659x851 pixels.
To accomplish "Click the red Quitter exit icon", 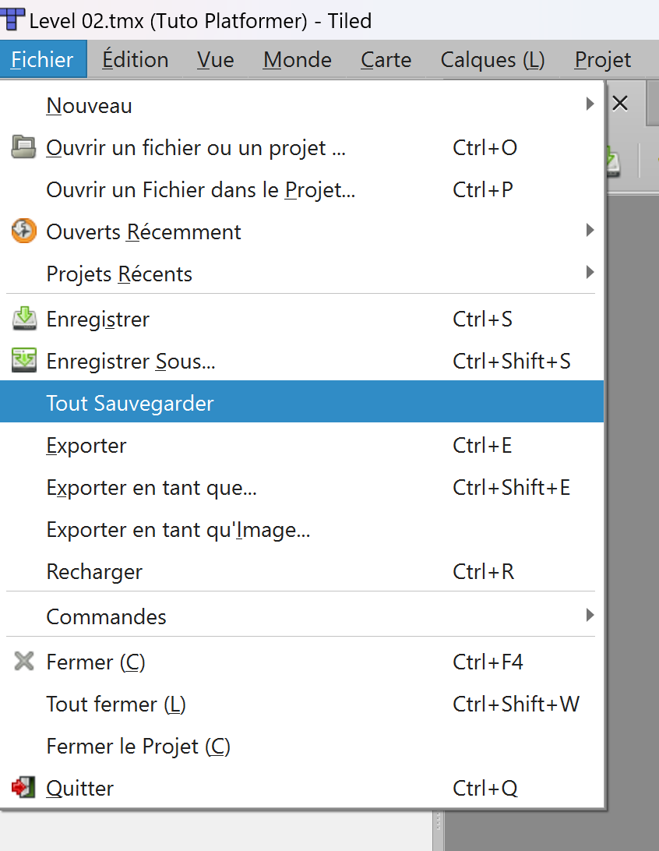I will point(24,788).
